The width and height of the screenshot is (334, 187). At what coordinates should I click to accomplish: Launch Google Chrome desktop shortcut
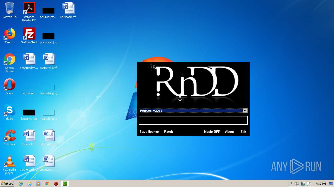(x=9, y=63)
